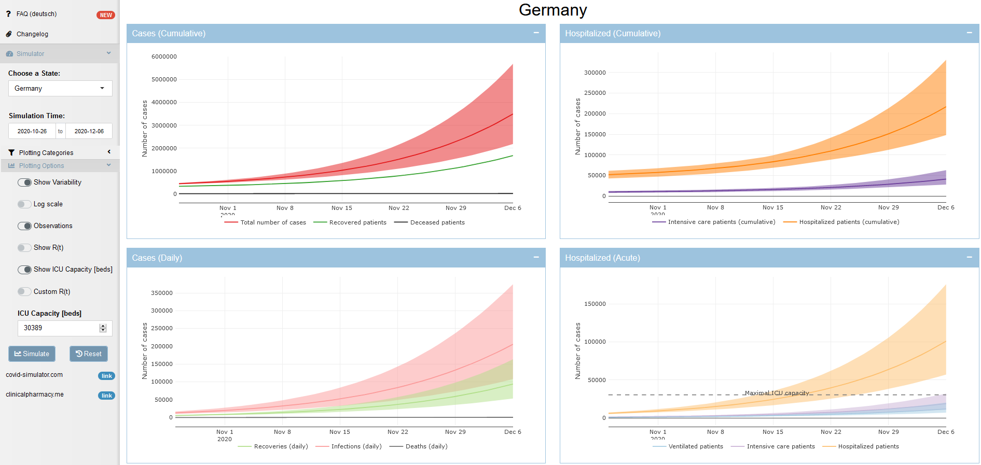Toggle Intensive care patients legend in Acute chart
Viewport: 981px width, 465px height.
(773, 446)
